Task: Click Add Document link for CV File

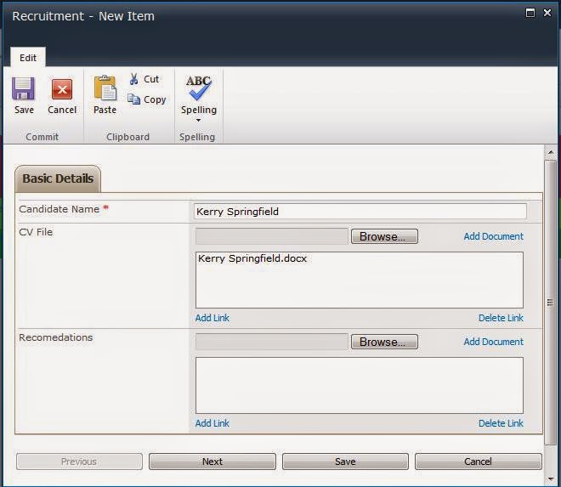Action: 493,236
